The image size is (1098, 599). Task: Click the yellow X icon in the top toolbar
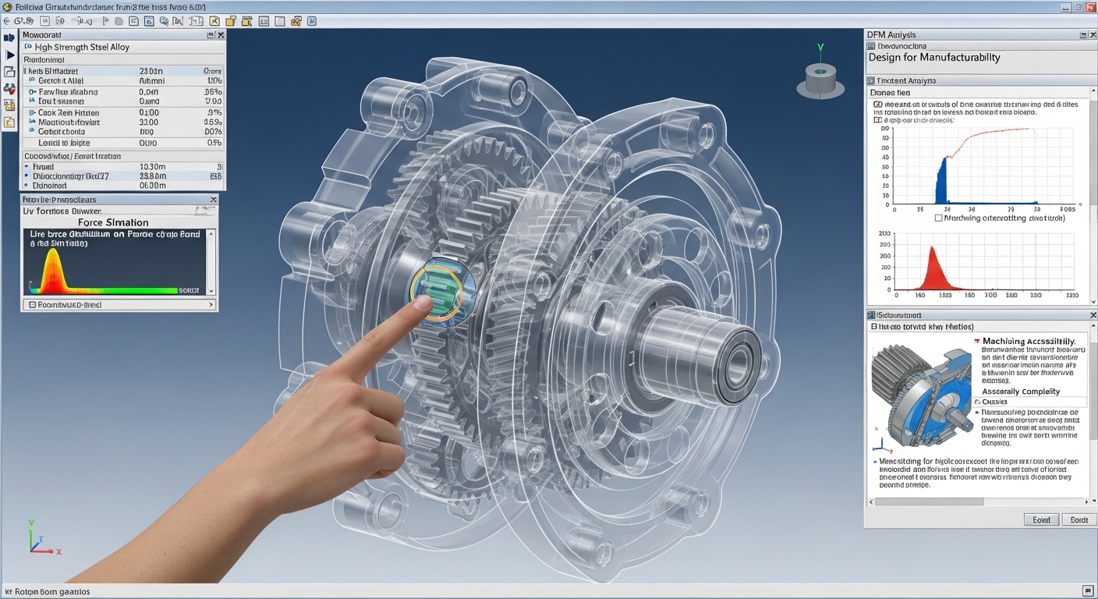click(214, 21)
